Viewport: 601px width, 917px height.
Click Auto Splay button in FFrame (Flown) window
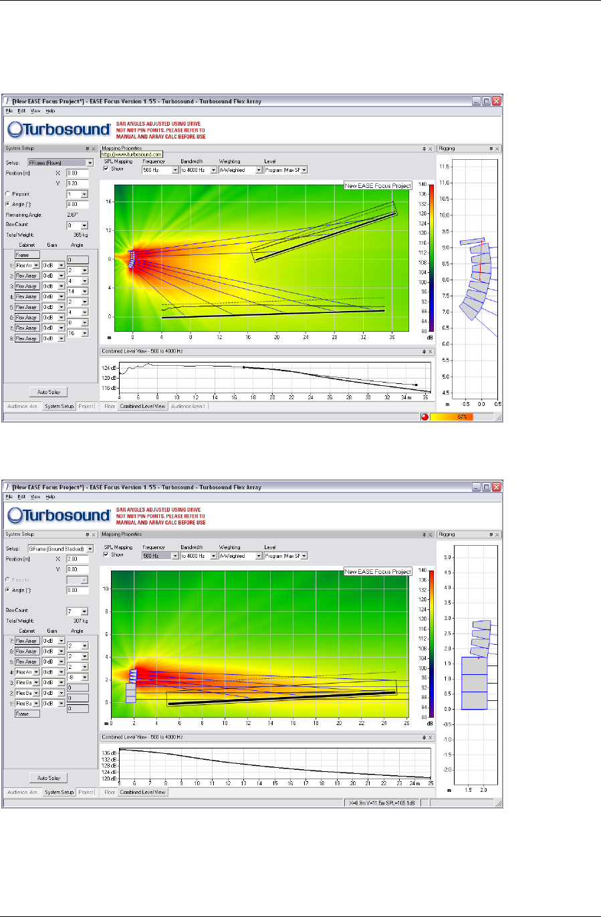tap(49, 392)
